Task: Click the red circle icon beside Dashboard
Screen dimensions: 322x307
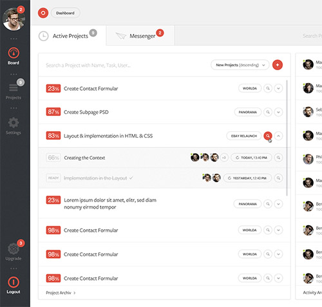Action: 43,13
